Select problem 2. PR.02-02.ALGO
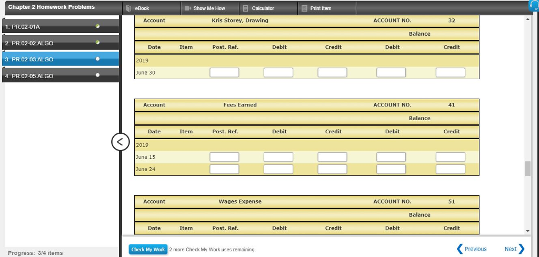Image resolution: width=539 pixels, height=257 pixels. (x=61, y=43)
